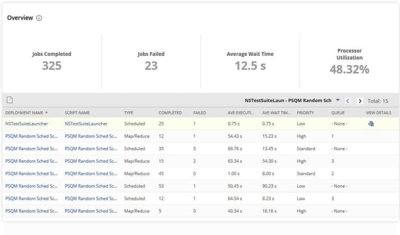Open View Details for NSTestSuiteLauncher row
The width and height of the screenshot is (400, 235).
(x=371, y=124)
